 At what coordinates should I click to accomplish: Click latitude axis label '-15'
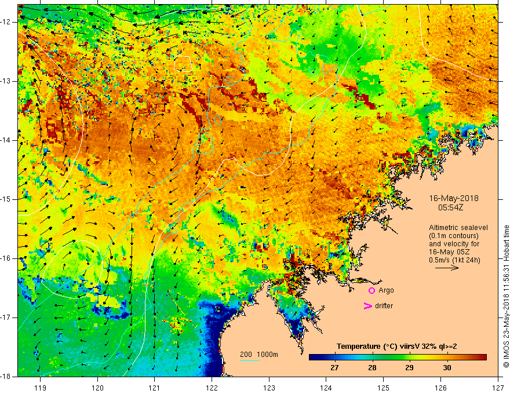(x=6, y=199)
